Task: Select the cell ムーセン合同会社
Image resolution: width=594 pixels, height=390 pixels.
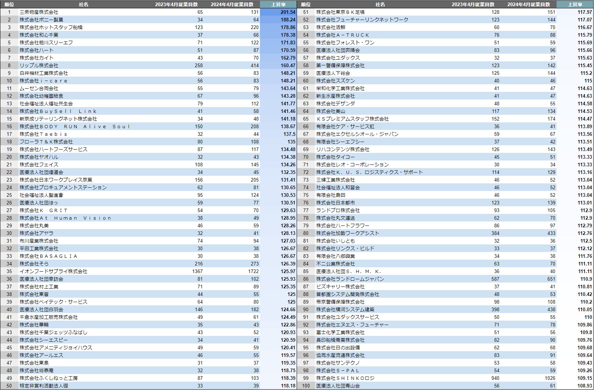Action: click(x=84, y=88)
